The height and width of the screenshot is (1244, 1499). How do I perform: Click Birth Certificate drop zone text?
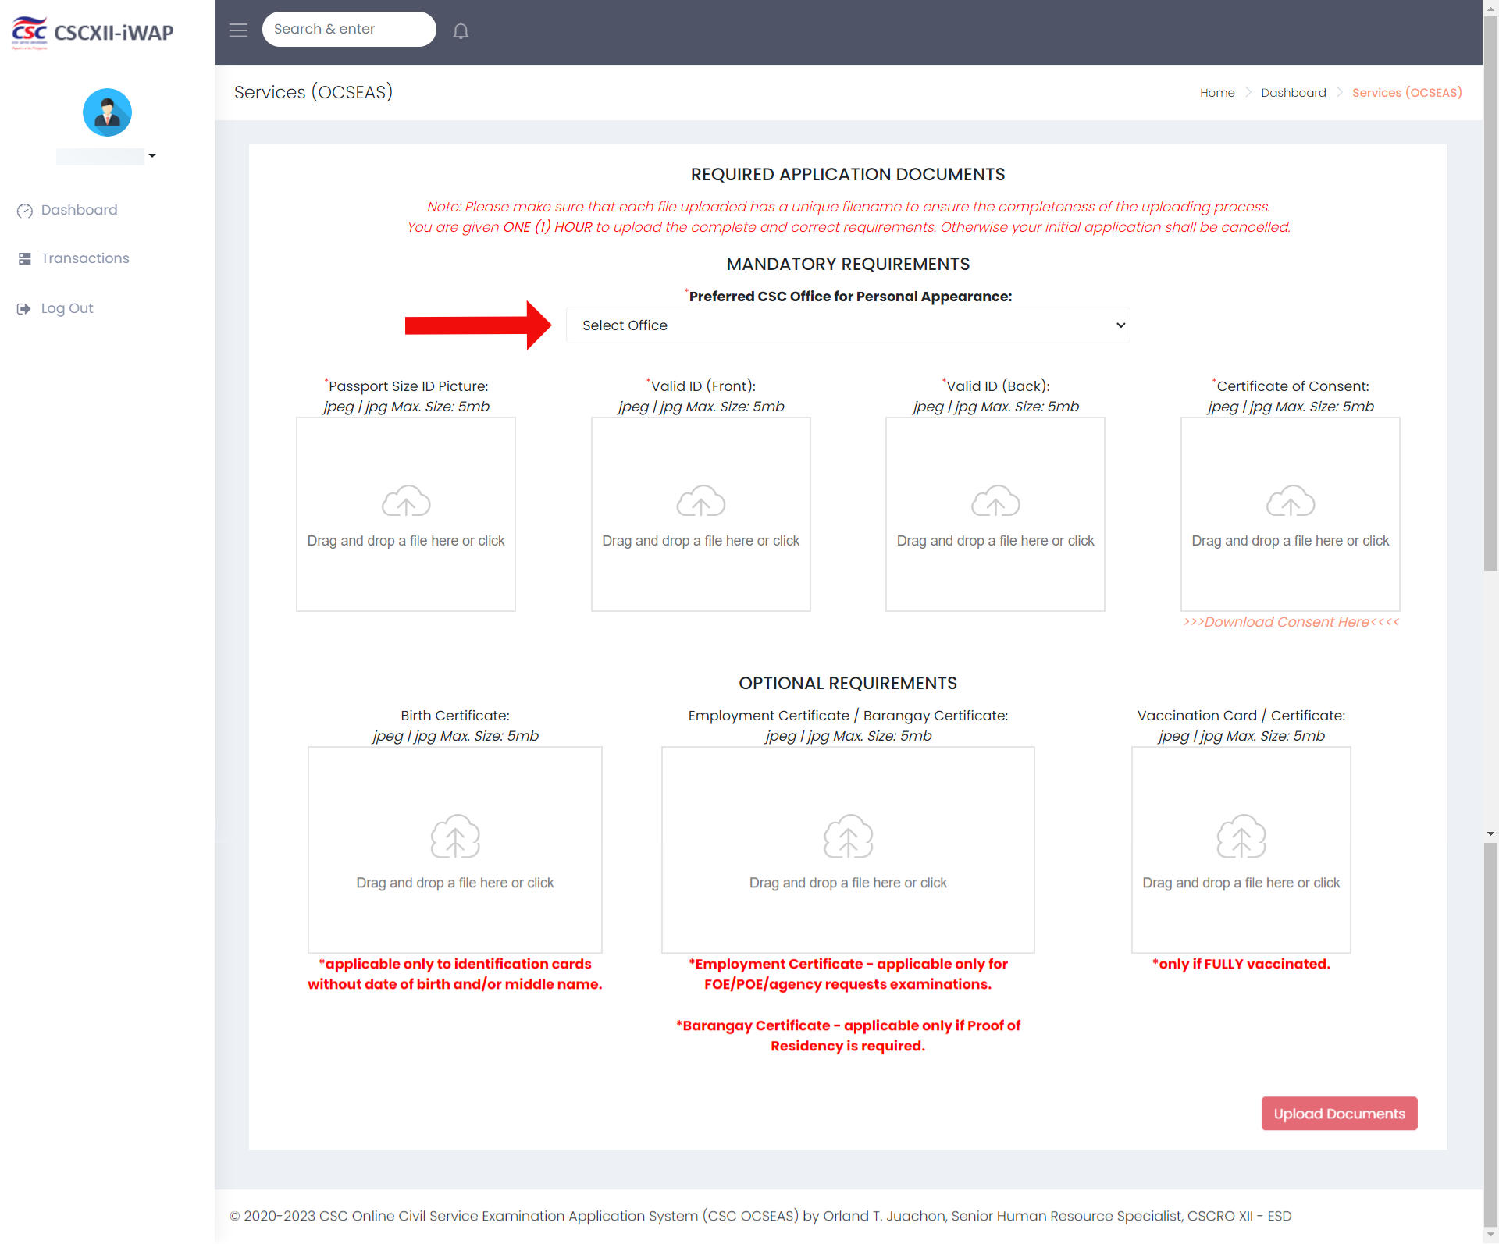point(455,883)
